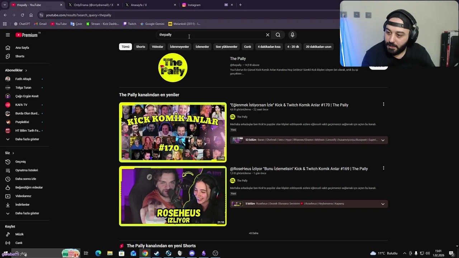
Task: Open The Pally channel name link
Action: [238, 59]
